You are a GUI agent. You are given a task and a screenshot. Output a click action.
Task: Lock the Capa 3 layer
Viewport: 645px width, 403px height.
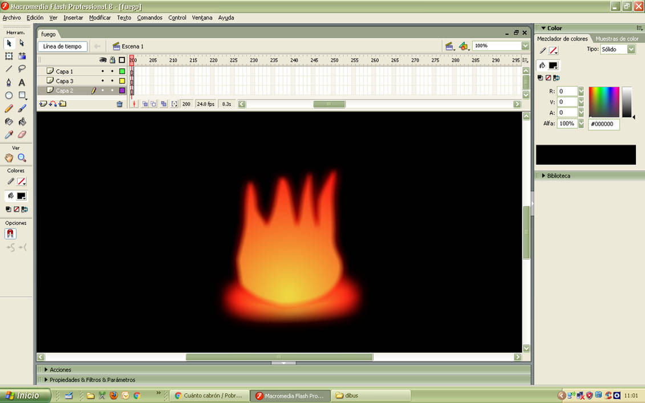(x=112, y=80)
